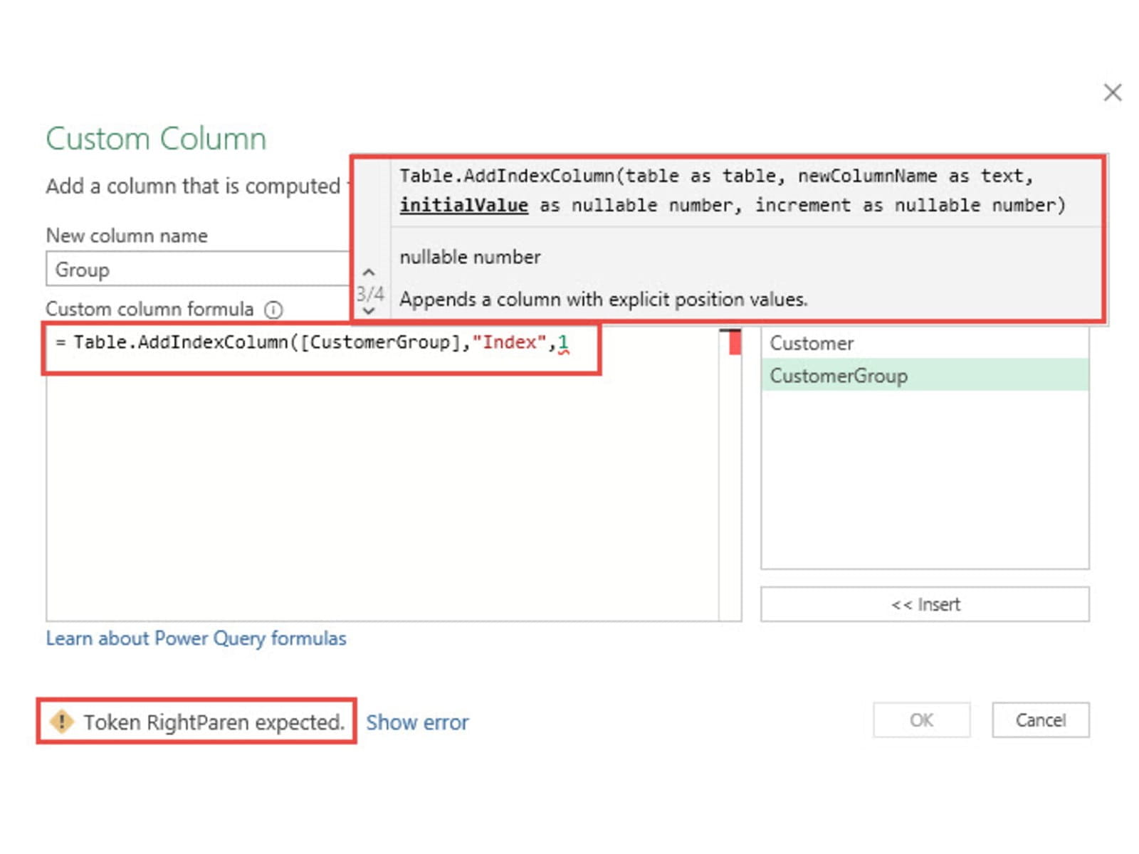This screenshot has height=854, width=1139.
Task: Click the formula info icon
Action: click(x=273, y=310)
